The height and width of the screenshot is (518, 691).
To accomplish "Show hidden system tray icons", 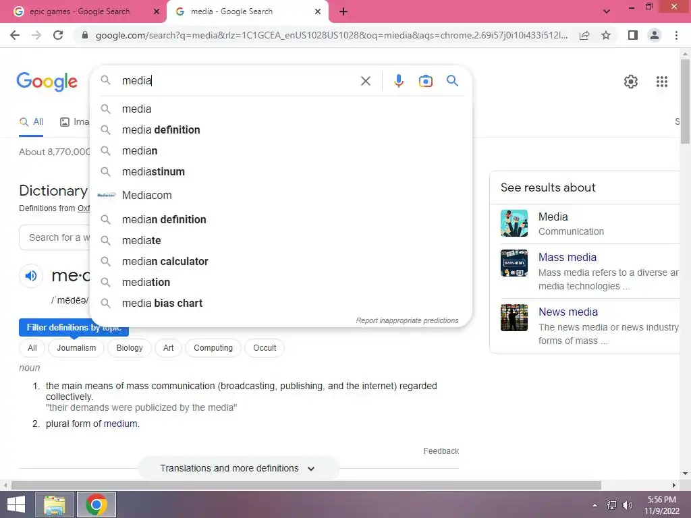I will point(595,505).
